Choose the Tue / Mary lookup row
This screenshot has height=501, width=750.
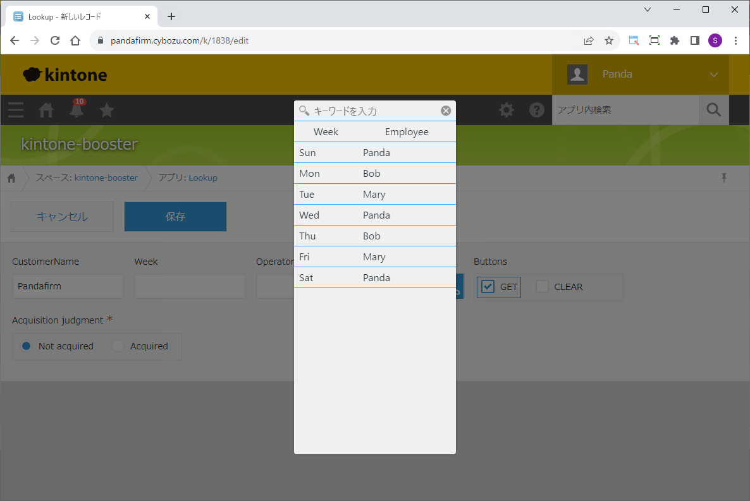[x=374, y=194]
